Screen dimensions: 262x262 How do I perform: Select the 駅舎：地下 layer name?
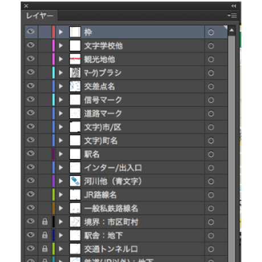coord(104,236)
